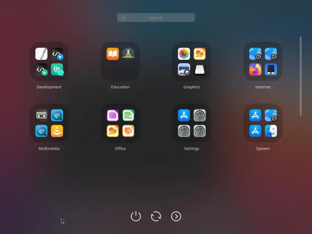The image size is (312, 234).
Task: Launch the cassette tape icon in Multimedia
Action: pyautogui.click(x=41, y=115)
